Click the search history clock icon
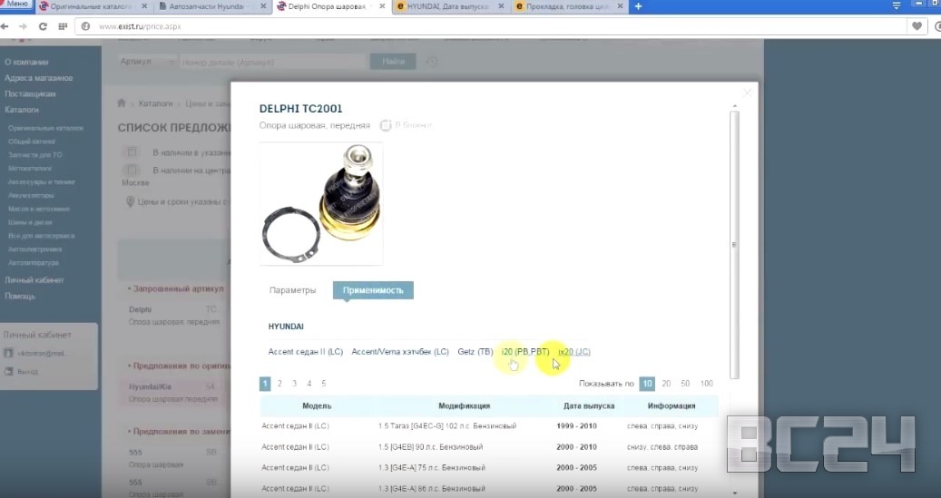The width and height of the screenshot is (941, 498). tap(431, 62)
